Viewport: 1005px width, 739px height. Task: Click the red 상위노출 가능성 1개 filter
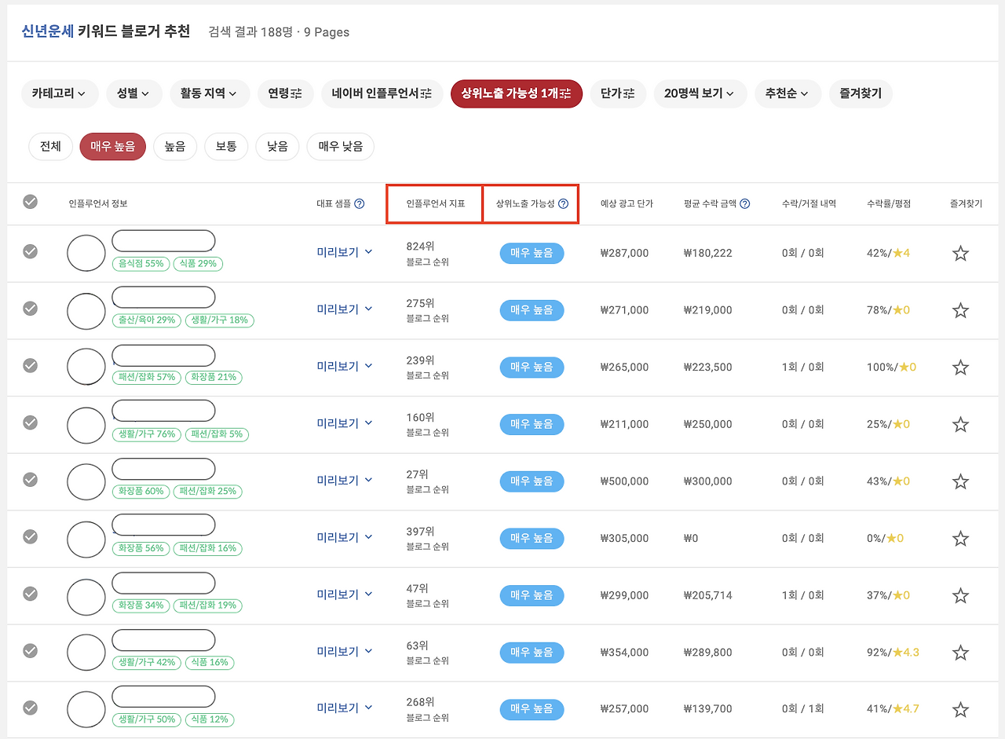point(516,93)
